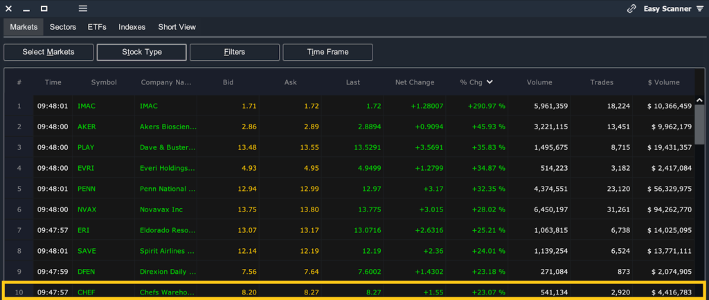Viewport: 709px width, 300px height.
Task: Click Spirit Airlines... company name
Action: (168, 251)
